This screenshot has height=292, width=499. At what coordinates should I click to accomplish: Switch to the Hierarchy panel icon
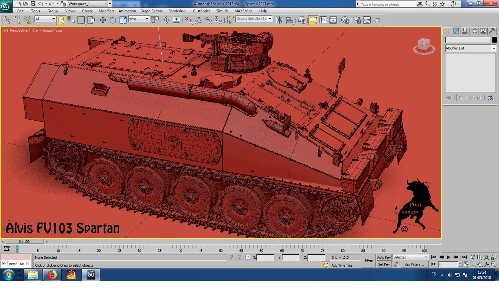[x=465, y=31]
